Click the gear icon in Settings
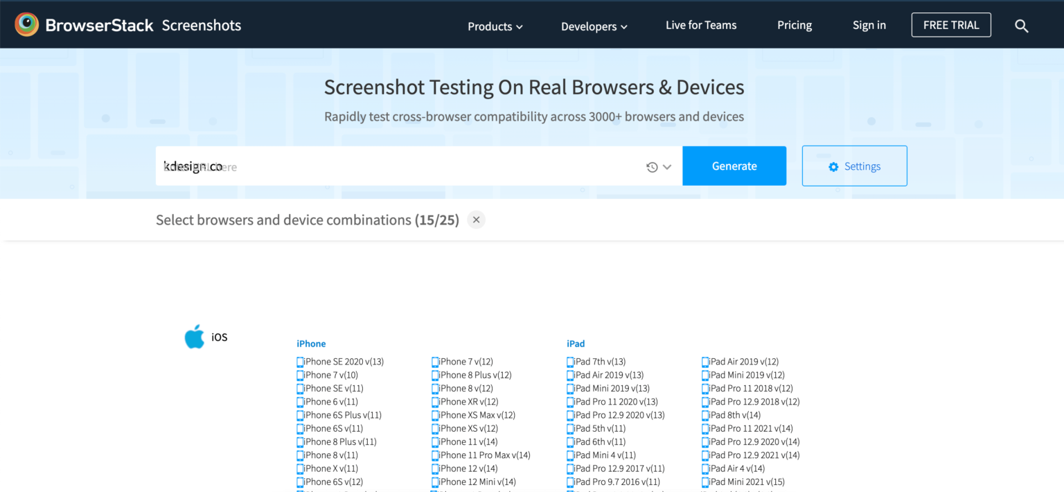1064x492 pixels. point(833,167)
